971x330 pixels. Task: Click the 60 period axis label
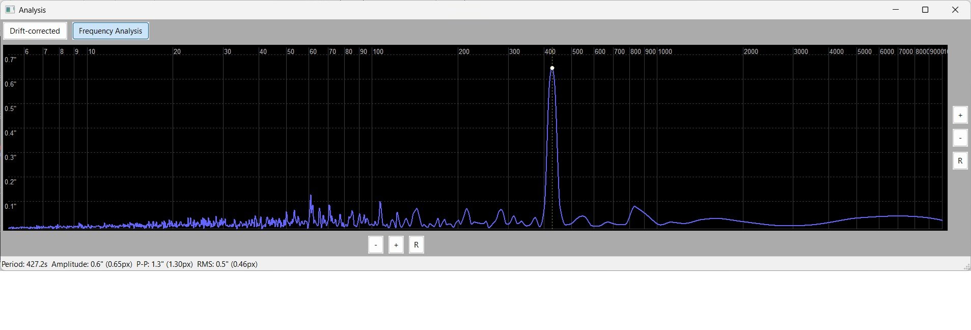313,51
